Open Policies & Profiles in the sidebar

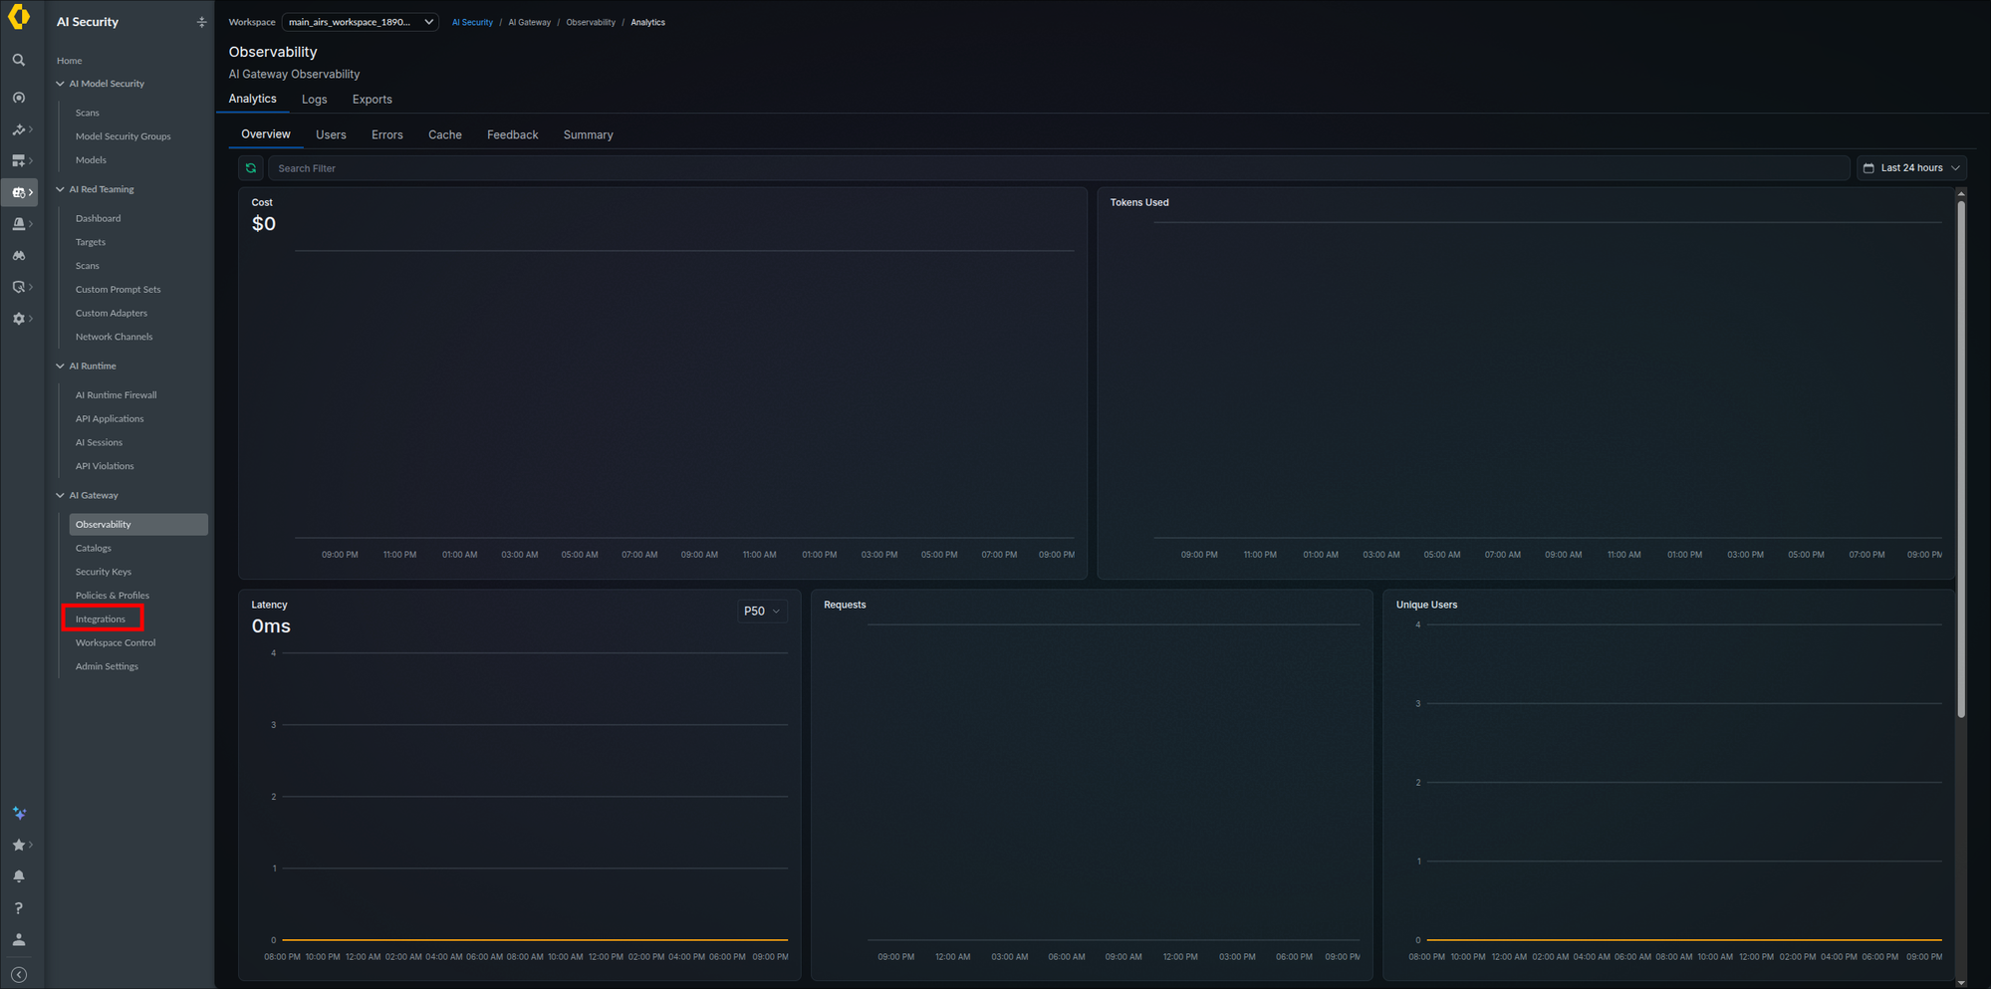113,596
